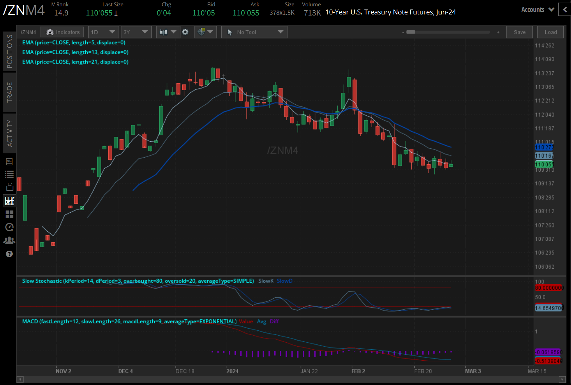
Task: Open the people group icon
Action: (10, 240)
